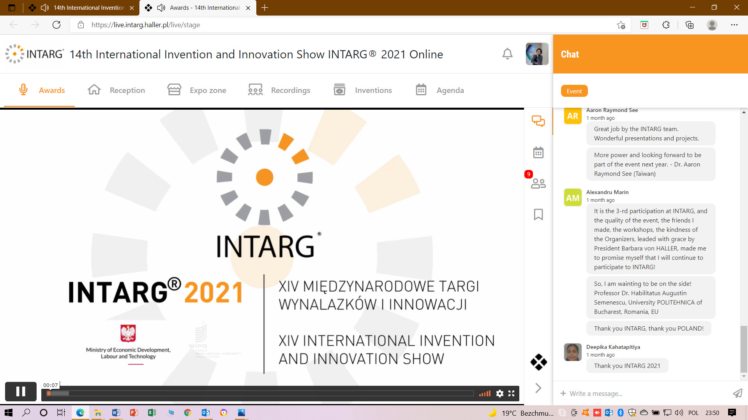Mute the Awards browser tab audio
The height and width of the screenshot is (420, 748).
(x=161, y=8)
